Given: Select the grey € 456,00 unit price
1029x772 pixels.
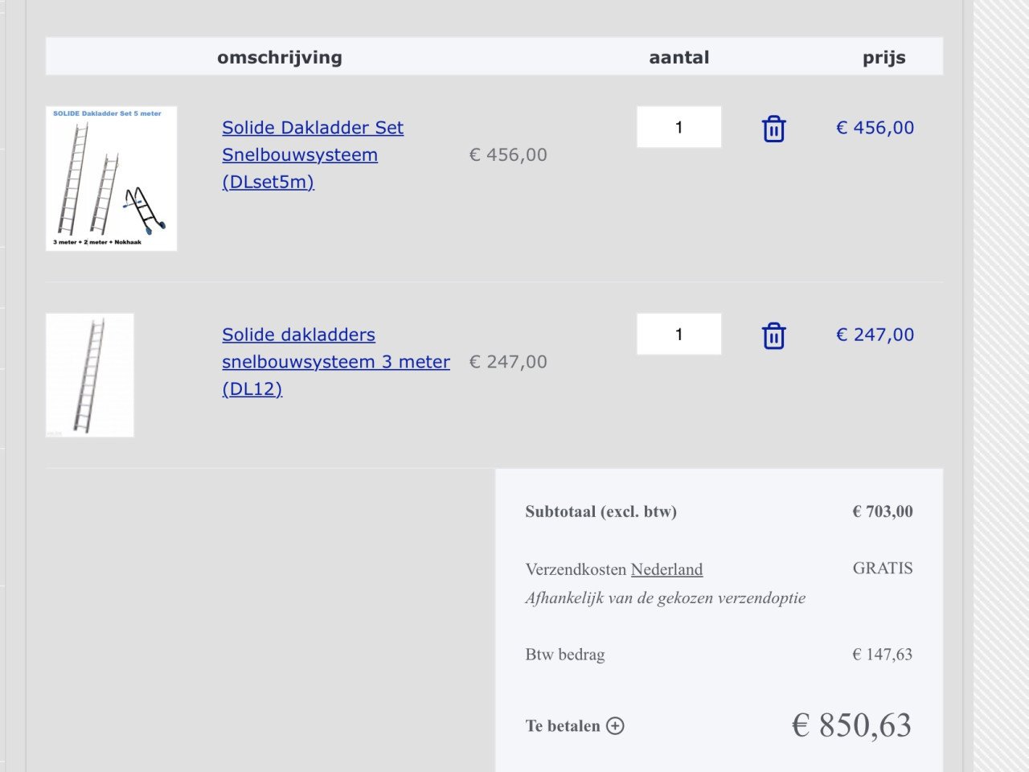Looking at the screenshot, I should point(508,155).
